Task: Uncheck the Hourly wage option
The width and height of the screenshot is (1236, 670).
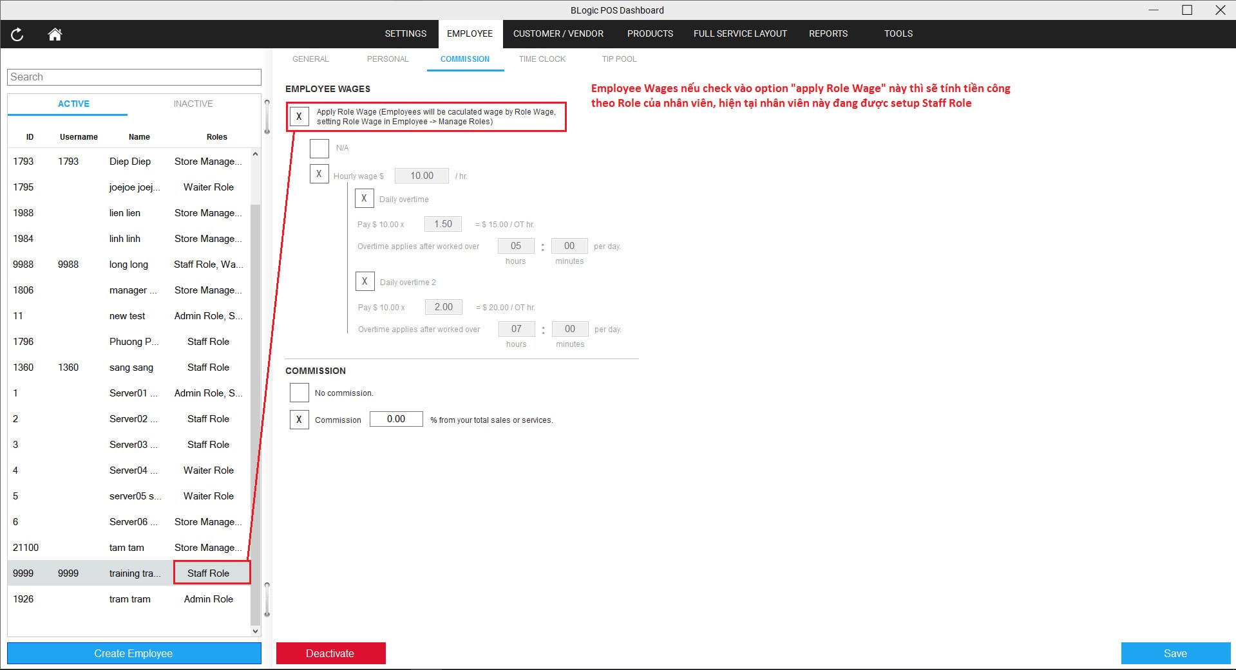Action: (x=319, y=173)
